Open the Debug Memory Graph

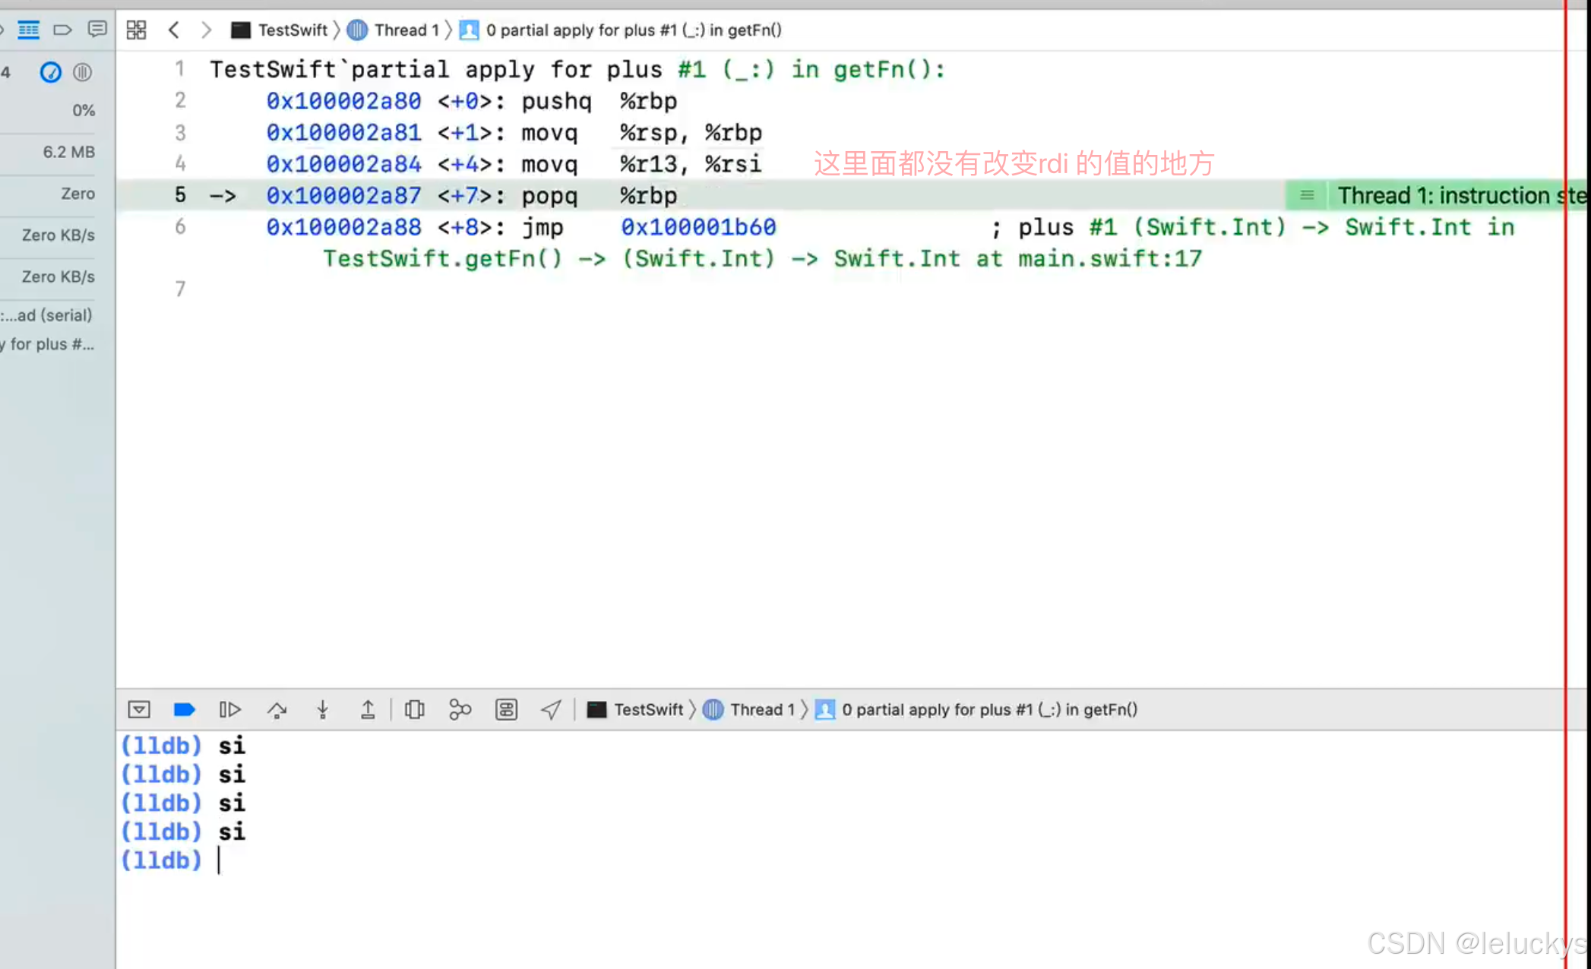coord(460,709)
